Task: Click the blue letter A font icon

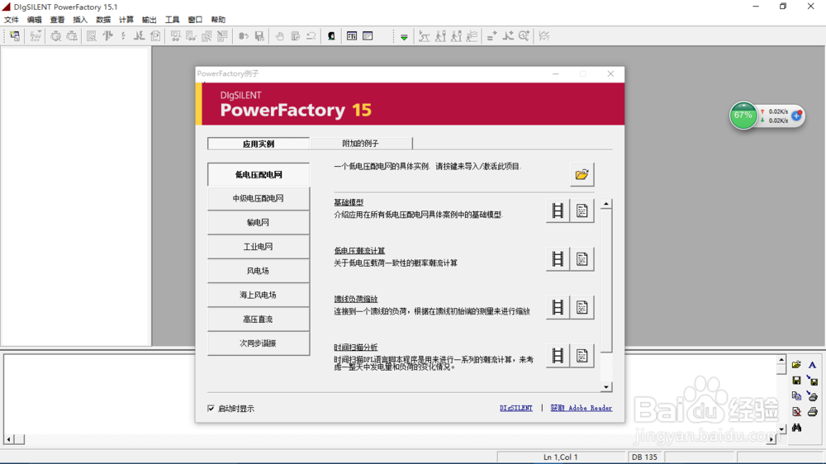Action: [812, 364]
